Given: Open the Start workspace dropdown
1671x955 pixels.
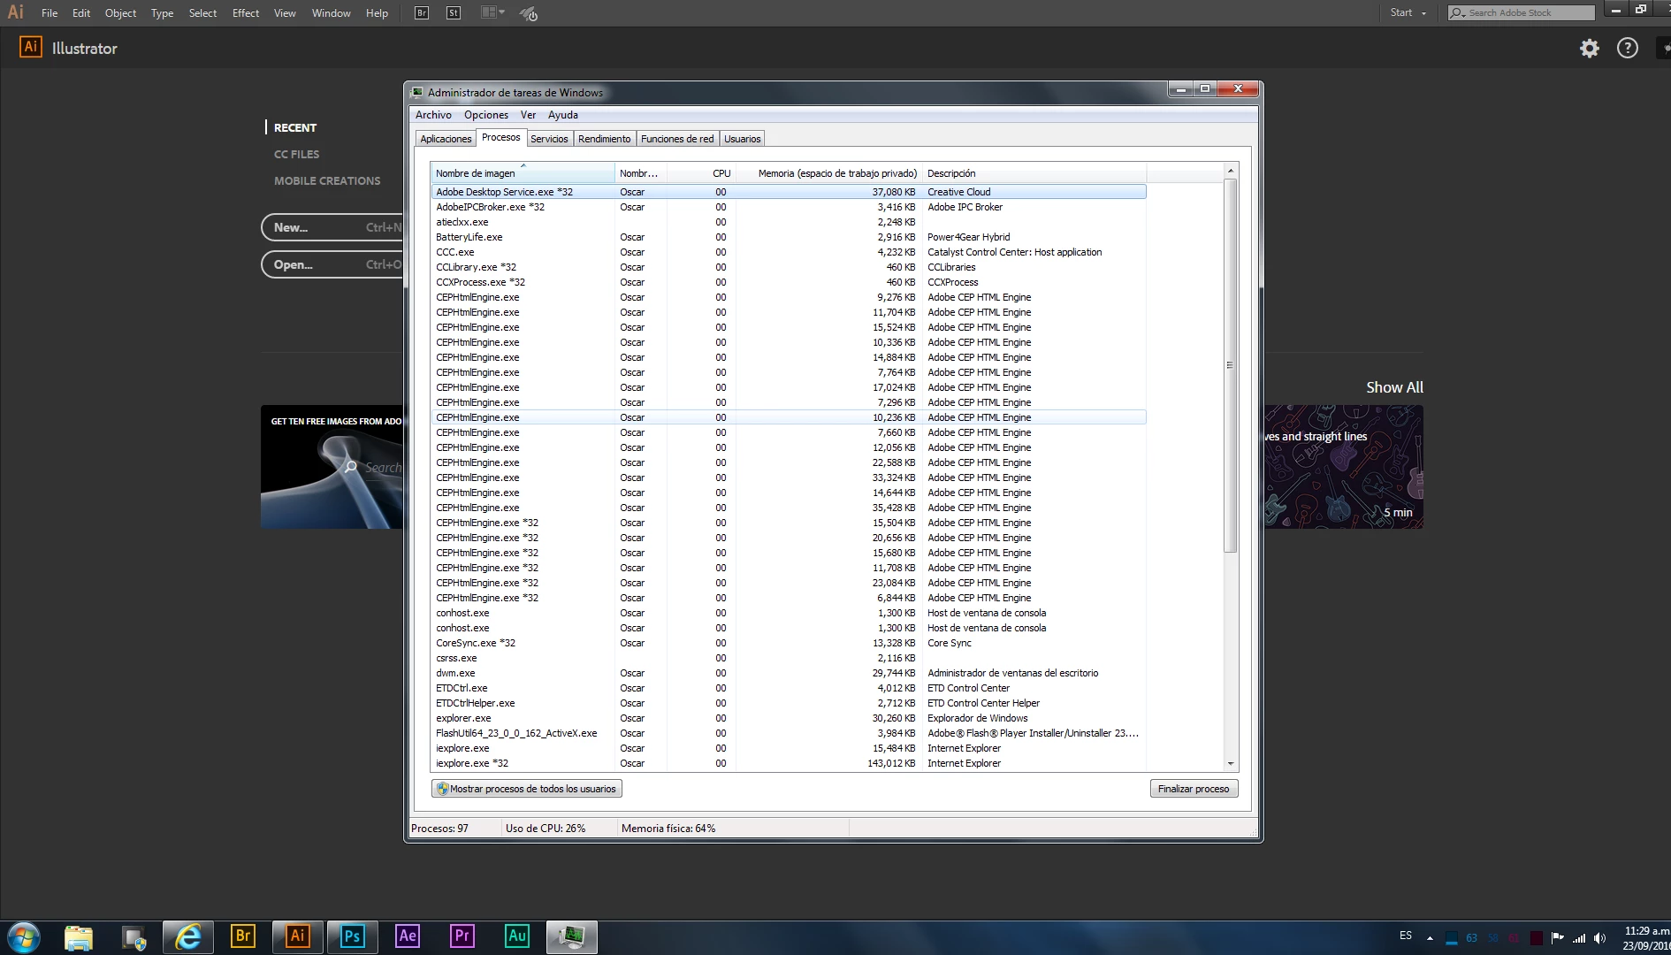Looking at the screenshot, I should [1408, 13].
